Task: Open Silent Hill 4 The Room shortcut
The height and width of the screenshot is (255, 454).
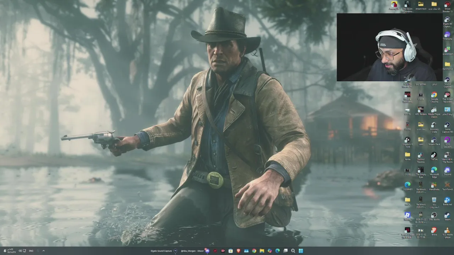Action: coord(447,158)
